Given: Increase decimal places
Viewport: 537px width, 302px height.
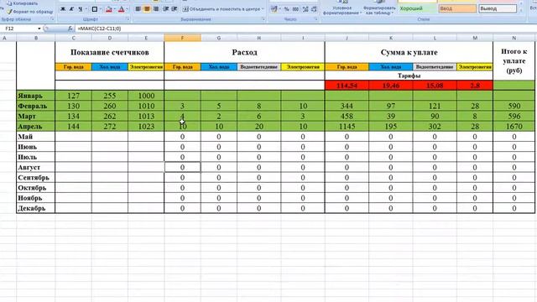Looking at the screenshot, I should click(x=305, y=9).
